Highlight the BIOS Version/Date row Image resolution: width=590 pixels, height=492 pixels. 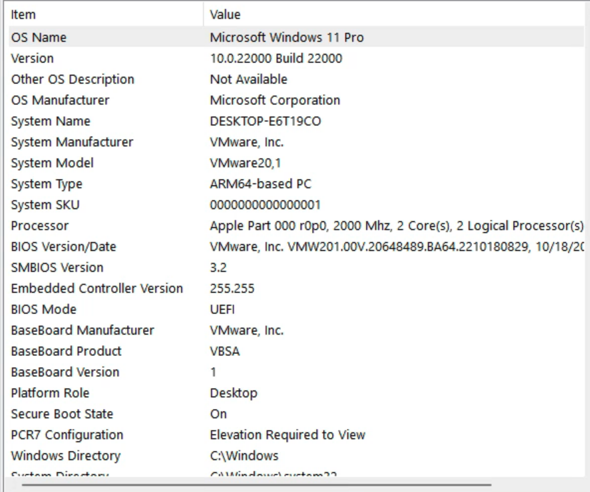[64, 246]
